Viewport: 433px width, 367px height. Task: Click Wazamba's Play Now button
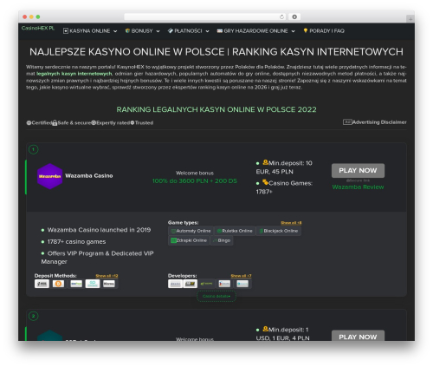tap(358, 171)
